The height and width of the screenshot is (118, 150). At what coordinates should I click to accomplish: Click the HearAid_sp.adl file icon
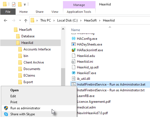74,67
